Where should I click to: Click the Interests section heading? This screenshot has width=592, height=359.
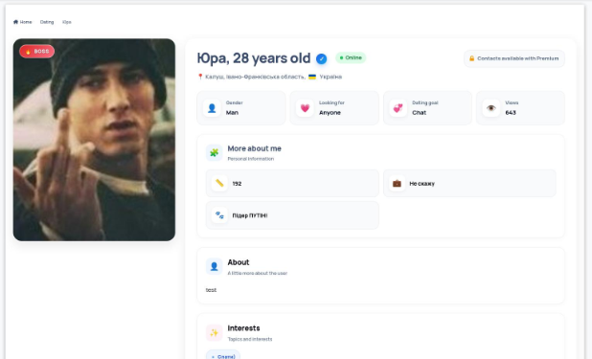tap(243, 328)
